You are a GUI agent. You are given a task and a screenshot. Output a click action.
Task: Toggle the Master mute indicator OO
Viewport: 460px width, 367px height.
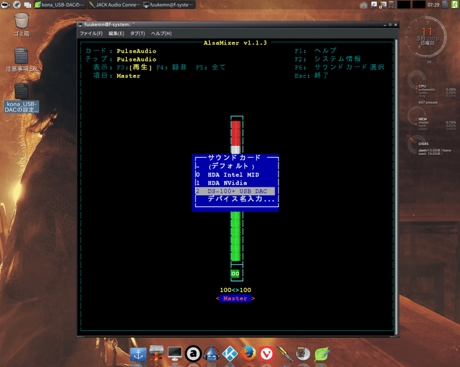click(x=235, y=274)
